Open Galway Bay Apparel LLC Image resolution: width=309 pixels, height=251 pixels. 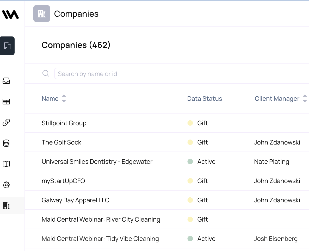click(x=75, y=200)
